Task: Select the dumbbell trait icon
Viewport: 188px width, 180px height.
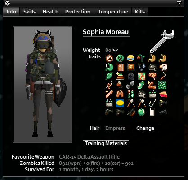Action: click(x=130, y=85)
